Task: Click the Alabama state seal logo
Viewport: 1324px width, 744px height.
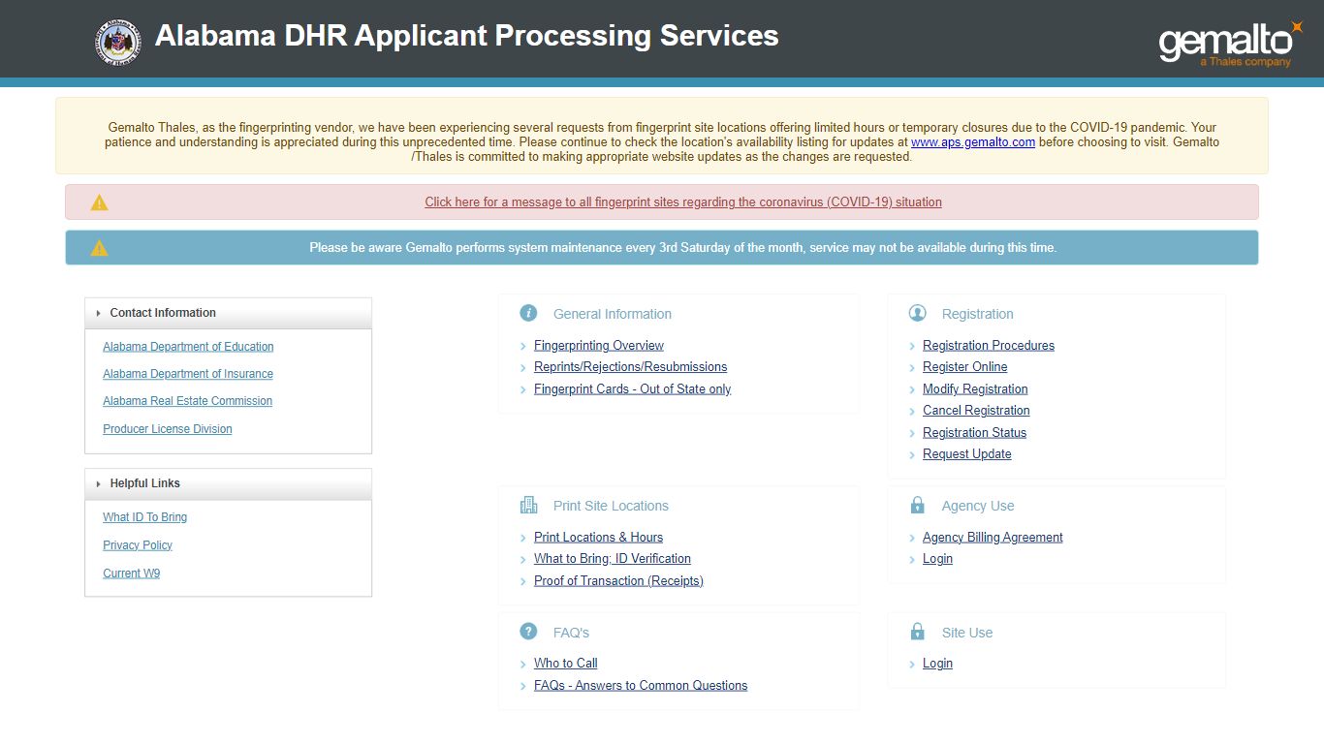Action: [117, 43]
